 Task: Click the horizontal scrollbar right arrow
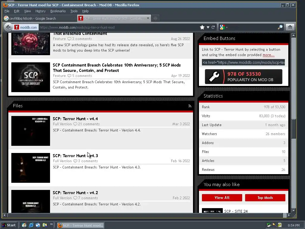(x=289, y=215)
